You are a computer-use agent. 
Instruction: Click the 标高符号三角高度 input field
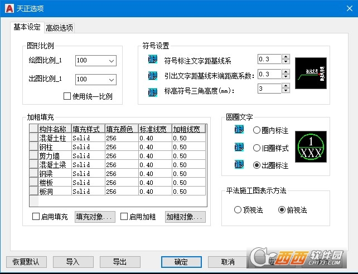click(269, 88)
